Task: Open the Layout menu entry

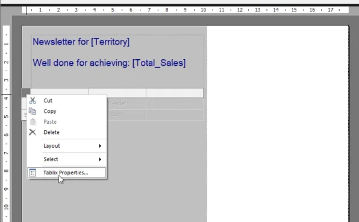Action: (x=67, y=146)
